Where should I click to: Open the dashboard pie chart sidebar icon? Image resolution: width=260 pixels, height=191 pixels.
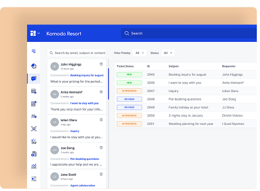tap(34, 66)
